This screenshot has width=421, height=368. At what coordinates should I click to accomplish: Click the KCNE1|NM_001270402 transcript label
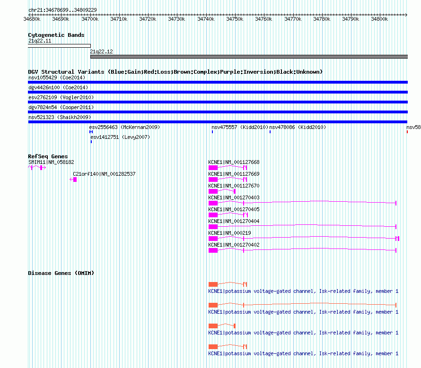234,245
